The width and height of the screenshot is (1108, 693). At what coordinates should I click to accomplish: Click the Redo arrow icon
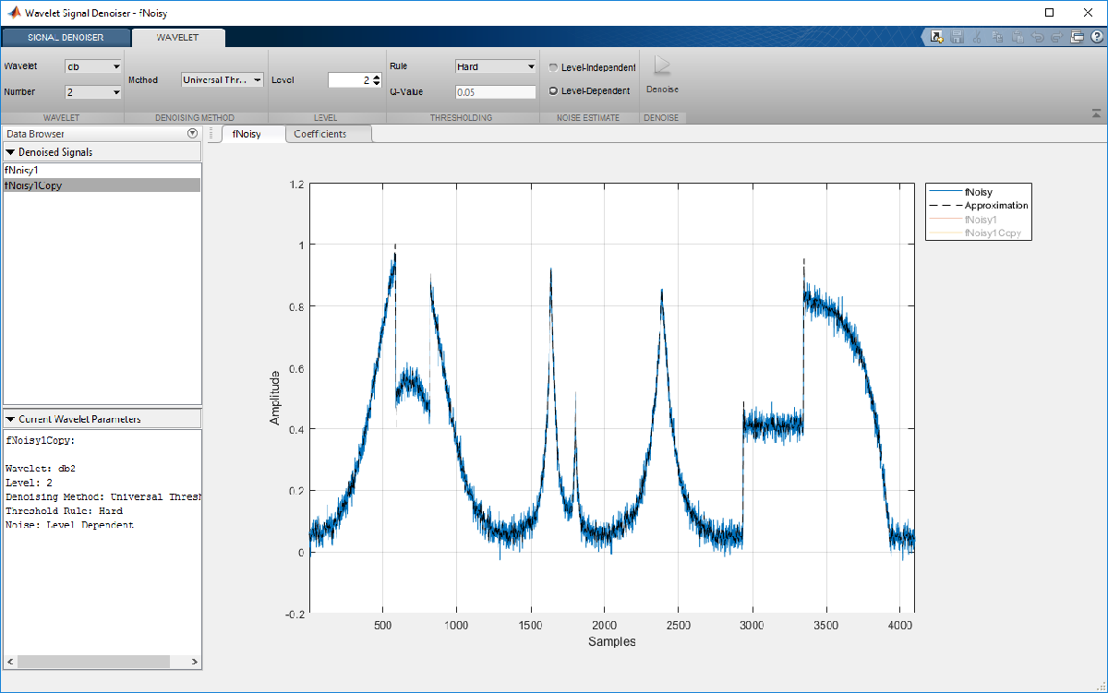1057,37
